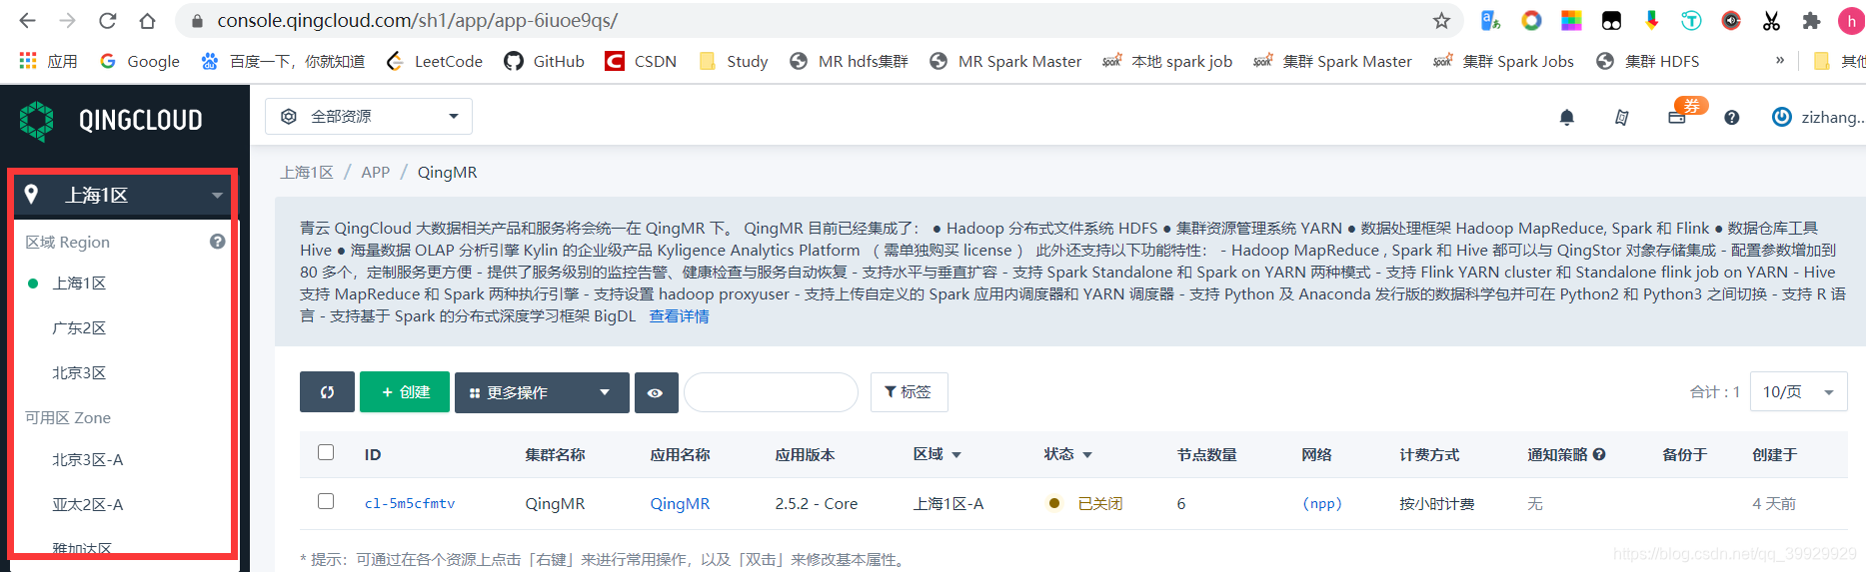Open the documentation book icon
The height and width of the screenshot is (572, 1866).
pyautogui.click(x=1622, y=118)
